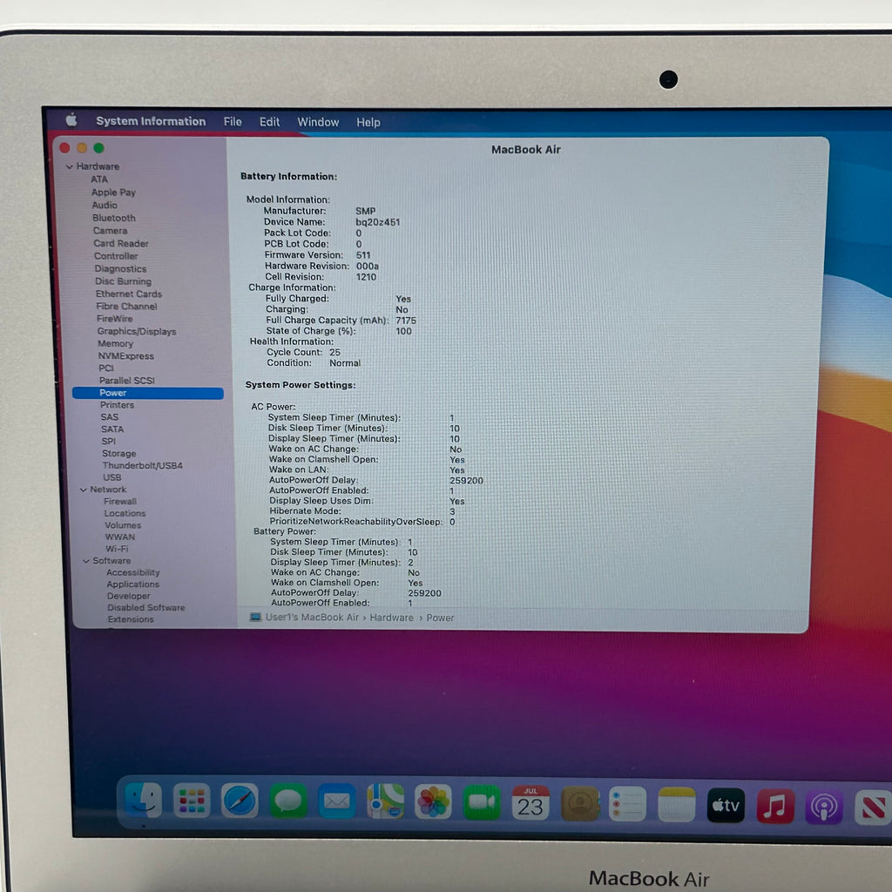Select Bluetooth in the sidebar
This screenshot has width=892, height=892.
click(114, 218)
